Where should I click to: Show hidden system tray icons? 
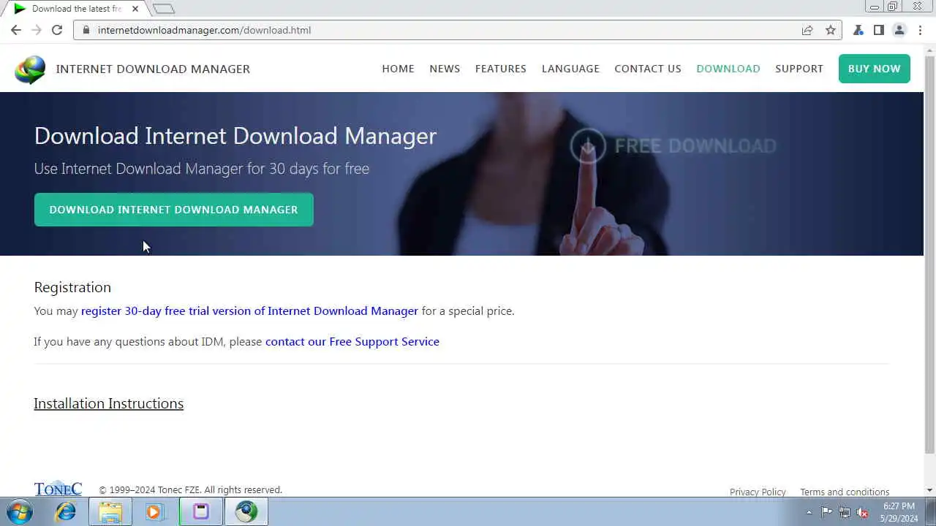tap(809, 512)
